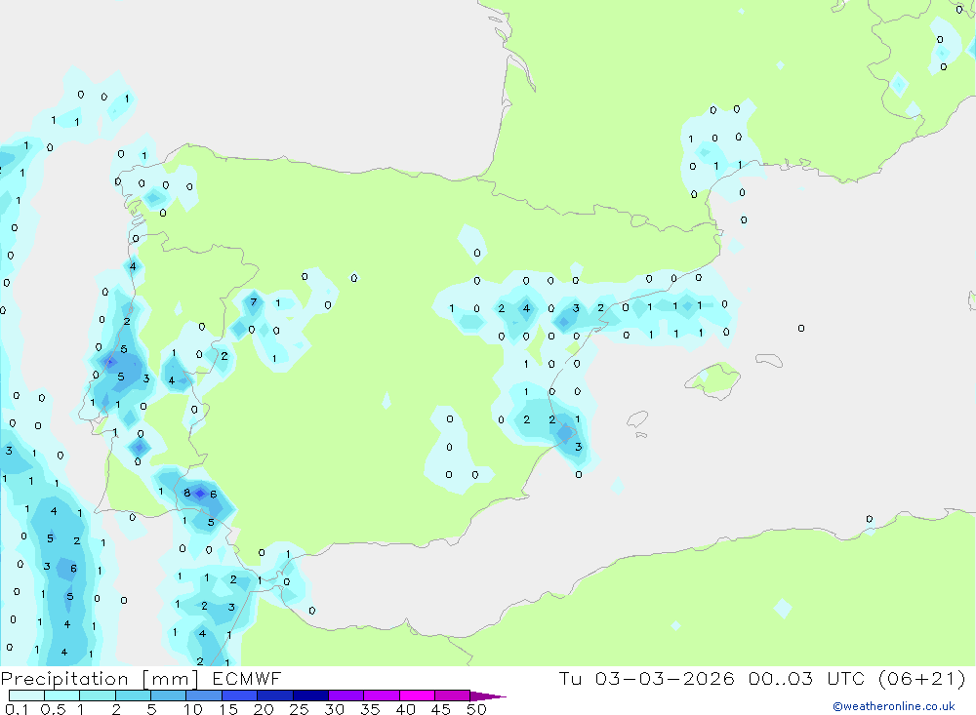The width and height of the screenshot is (976, 715).
Task: Click the rainfall value '7' on map
Action: tap(254, 302)
